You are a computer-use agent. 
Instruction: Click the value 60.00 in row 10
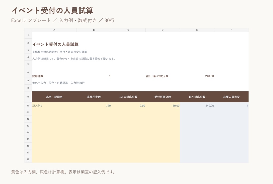176,106
